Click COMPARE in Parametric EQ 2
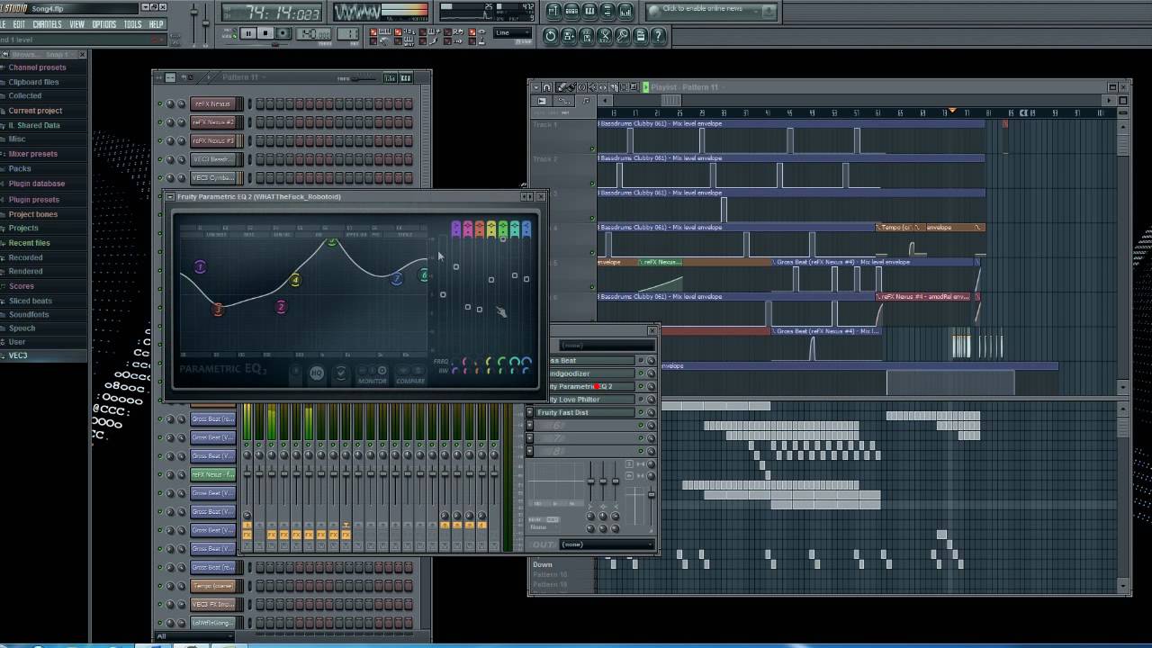Image resolution: width=1152 pixels, height=648 pixels. pos(410,380)
